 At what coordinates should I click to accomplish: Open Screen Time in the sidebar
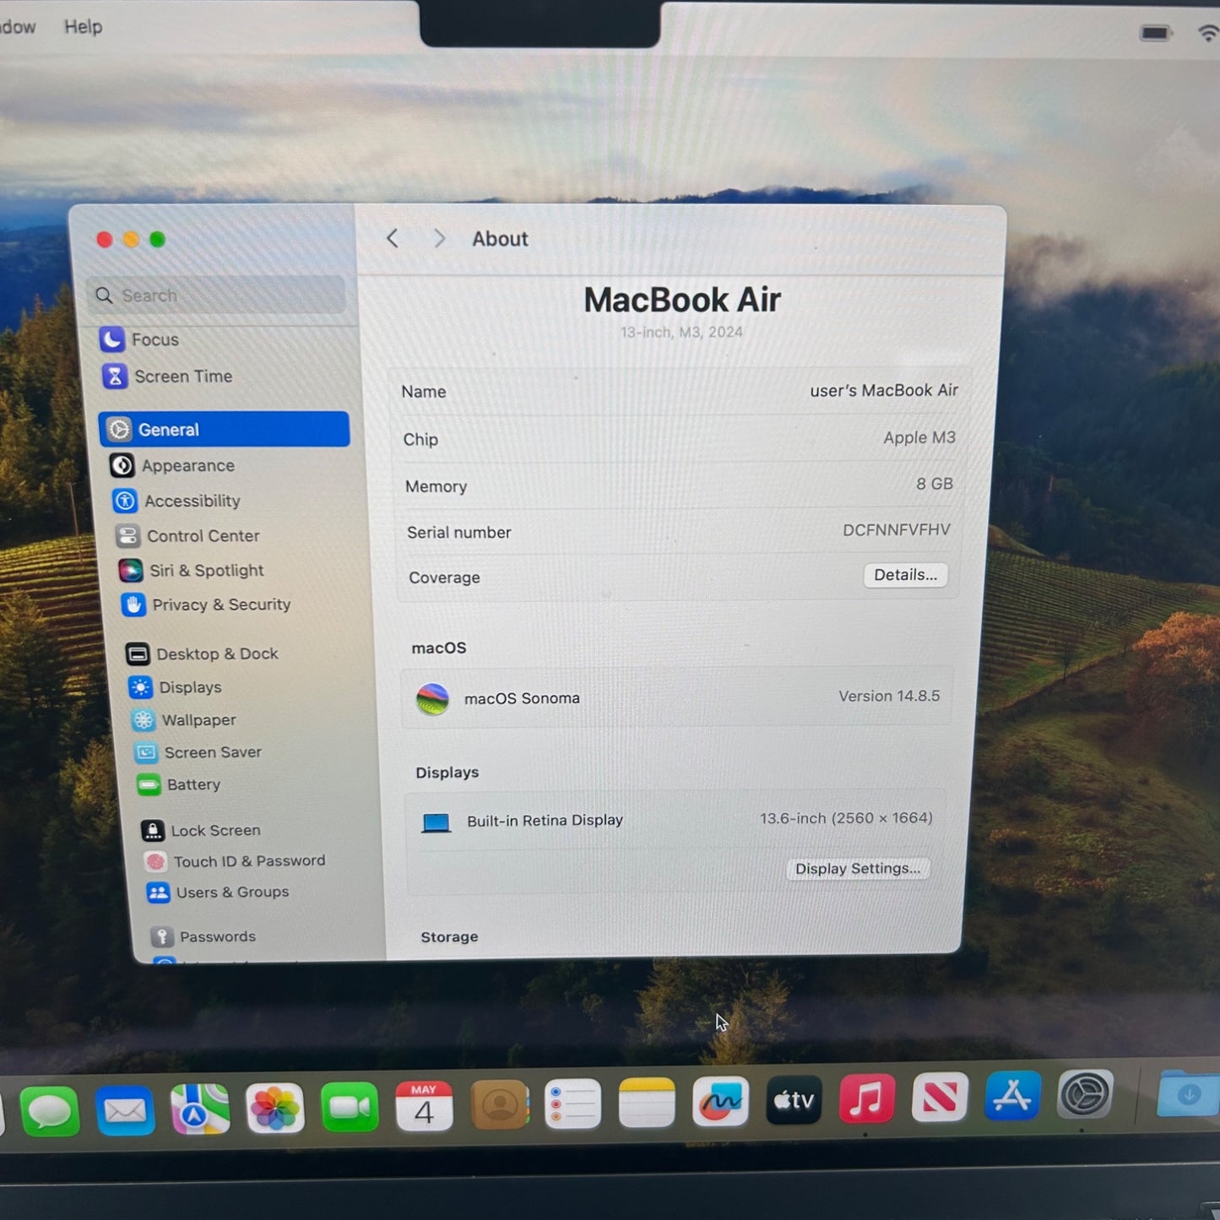coord(167,377)
